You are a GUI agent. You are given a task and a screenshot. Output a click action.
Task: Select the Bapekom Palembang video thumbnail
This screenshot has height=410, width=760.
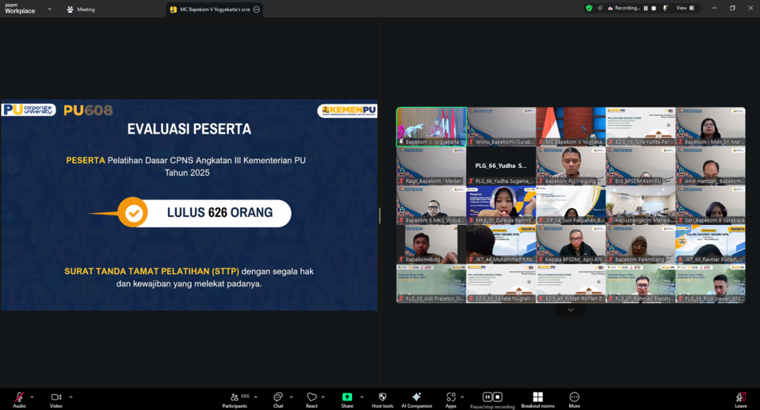(640, 245)
